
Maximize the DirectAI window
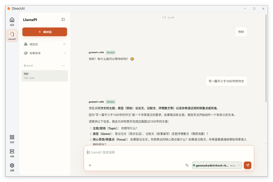coord(254,9)
